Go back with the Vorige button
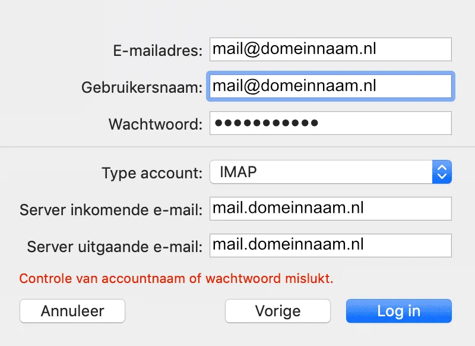 click(277, 311)
